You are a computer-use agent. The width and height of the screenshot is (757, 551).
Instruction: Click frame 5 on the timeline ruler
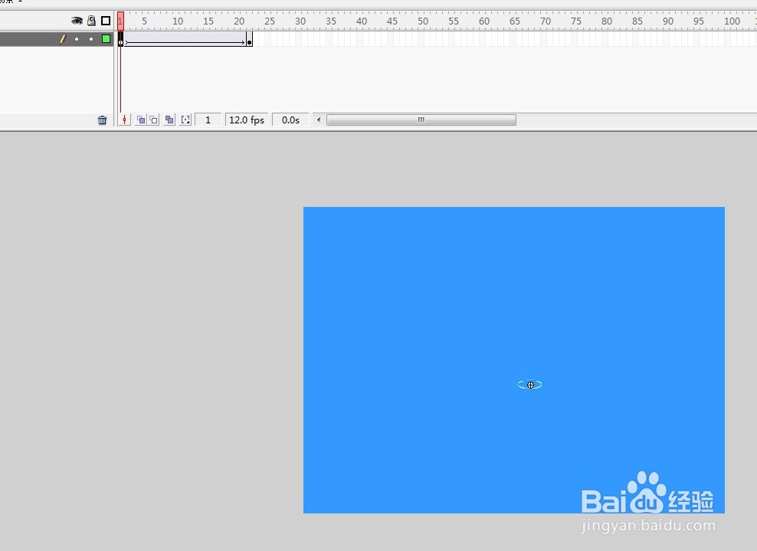point(144,21)
